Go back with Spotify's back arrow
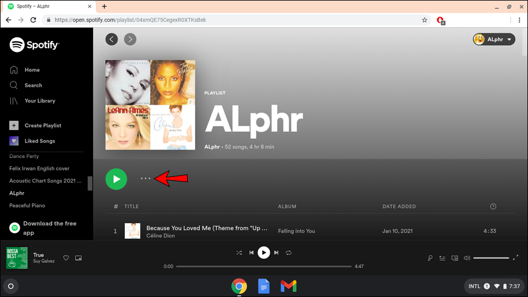This screenshot has height=297, width=528. tap(111, 39)
